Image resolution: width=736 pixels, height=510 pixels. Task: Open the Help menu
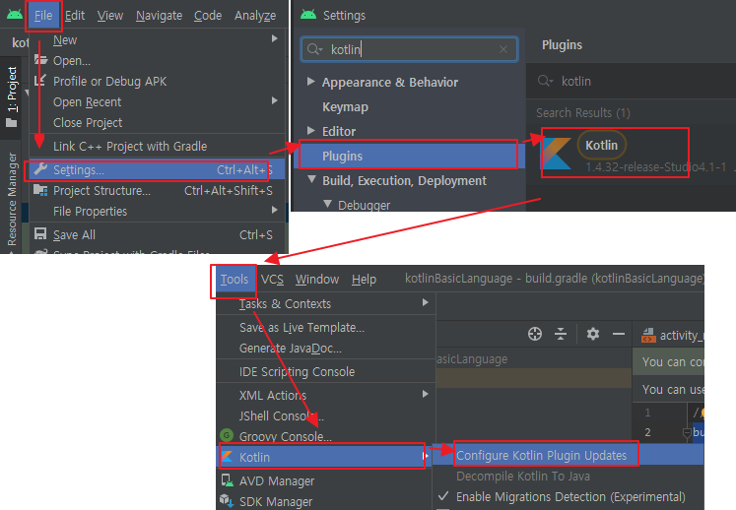[364, 280]
